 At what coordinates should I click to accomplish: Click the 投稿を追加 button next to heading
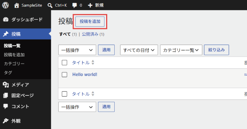pyautogui.click(x=90, y=22)
